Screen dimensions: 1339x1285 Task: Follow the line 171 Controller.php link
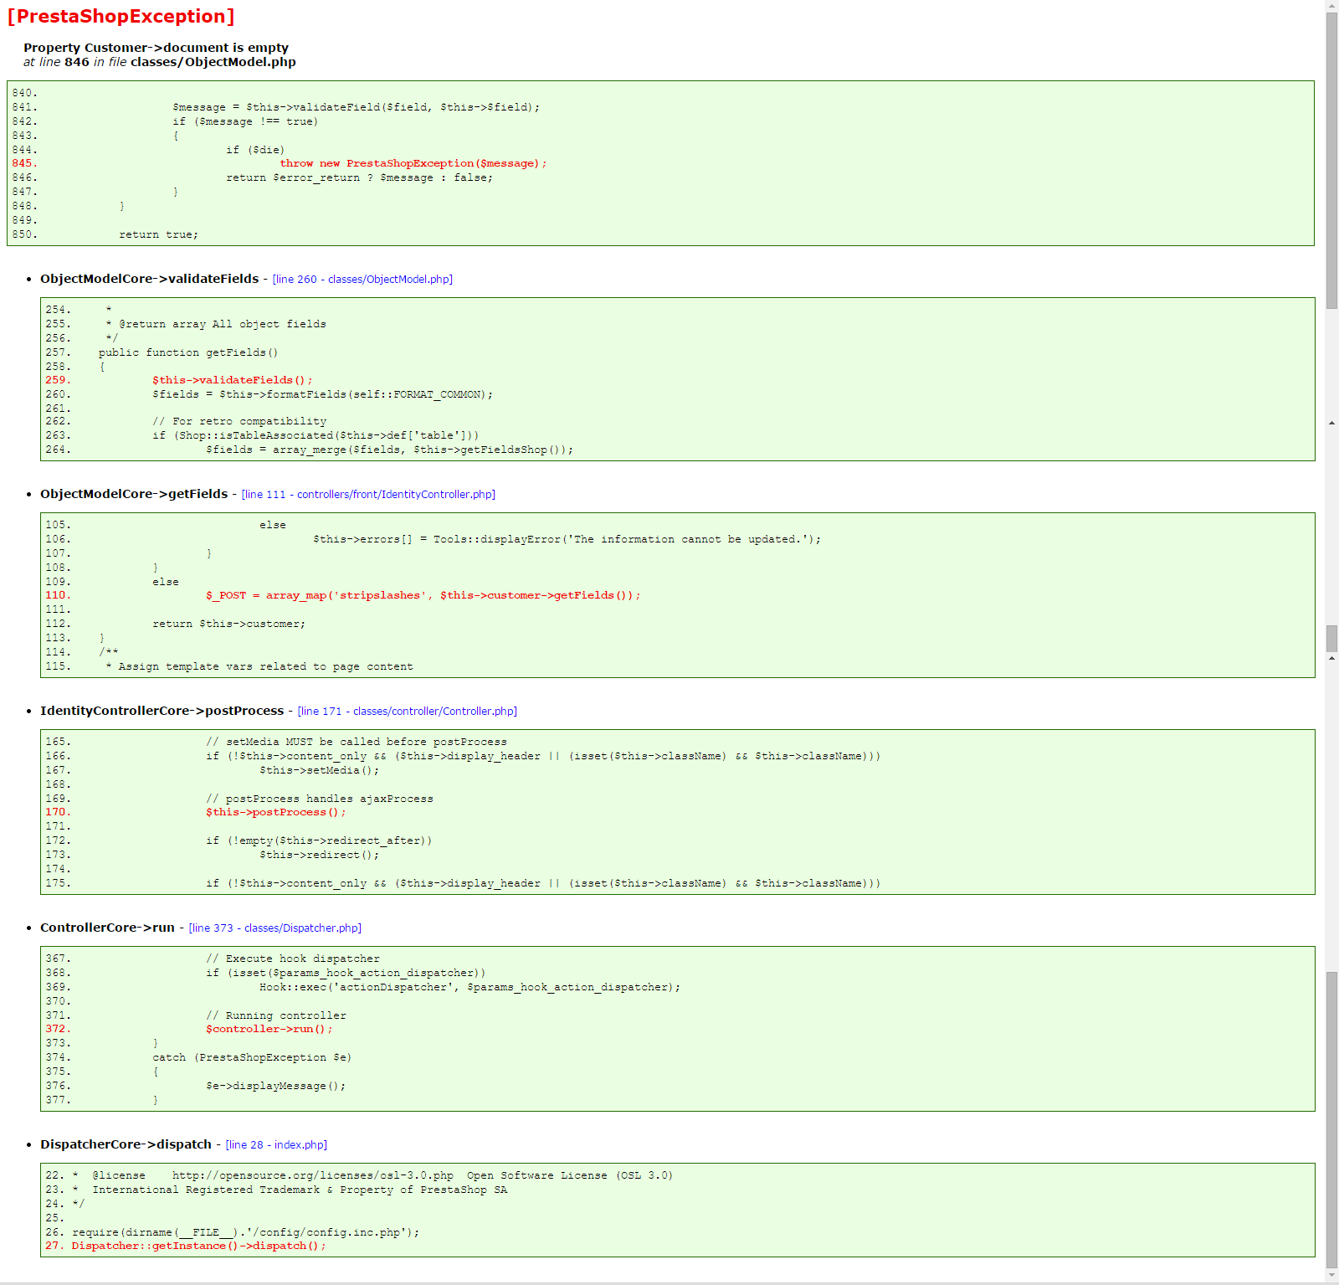tap(408, 712)
